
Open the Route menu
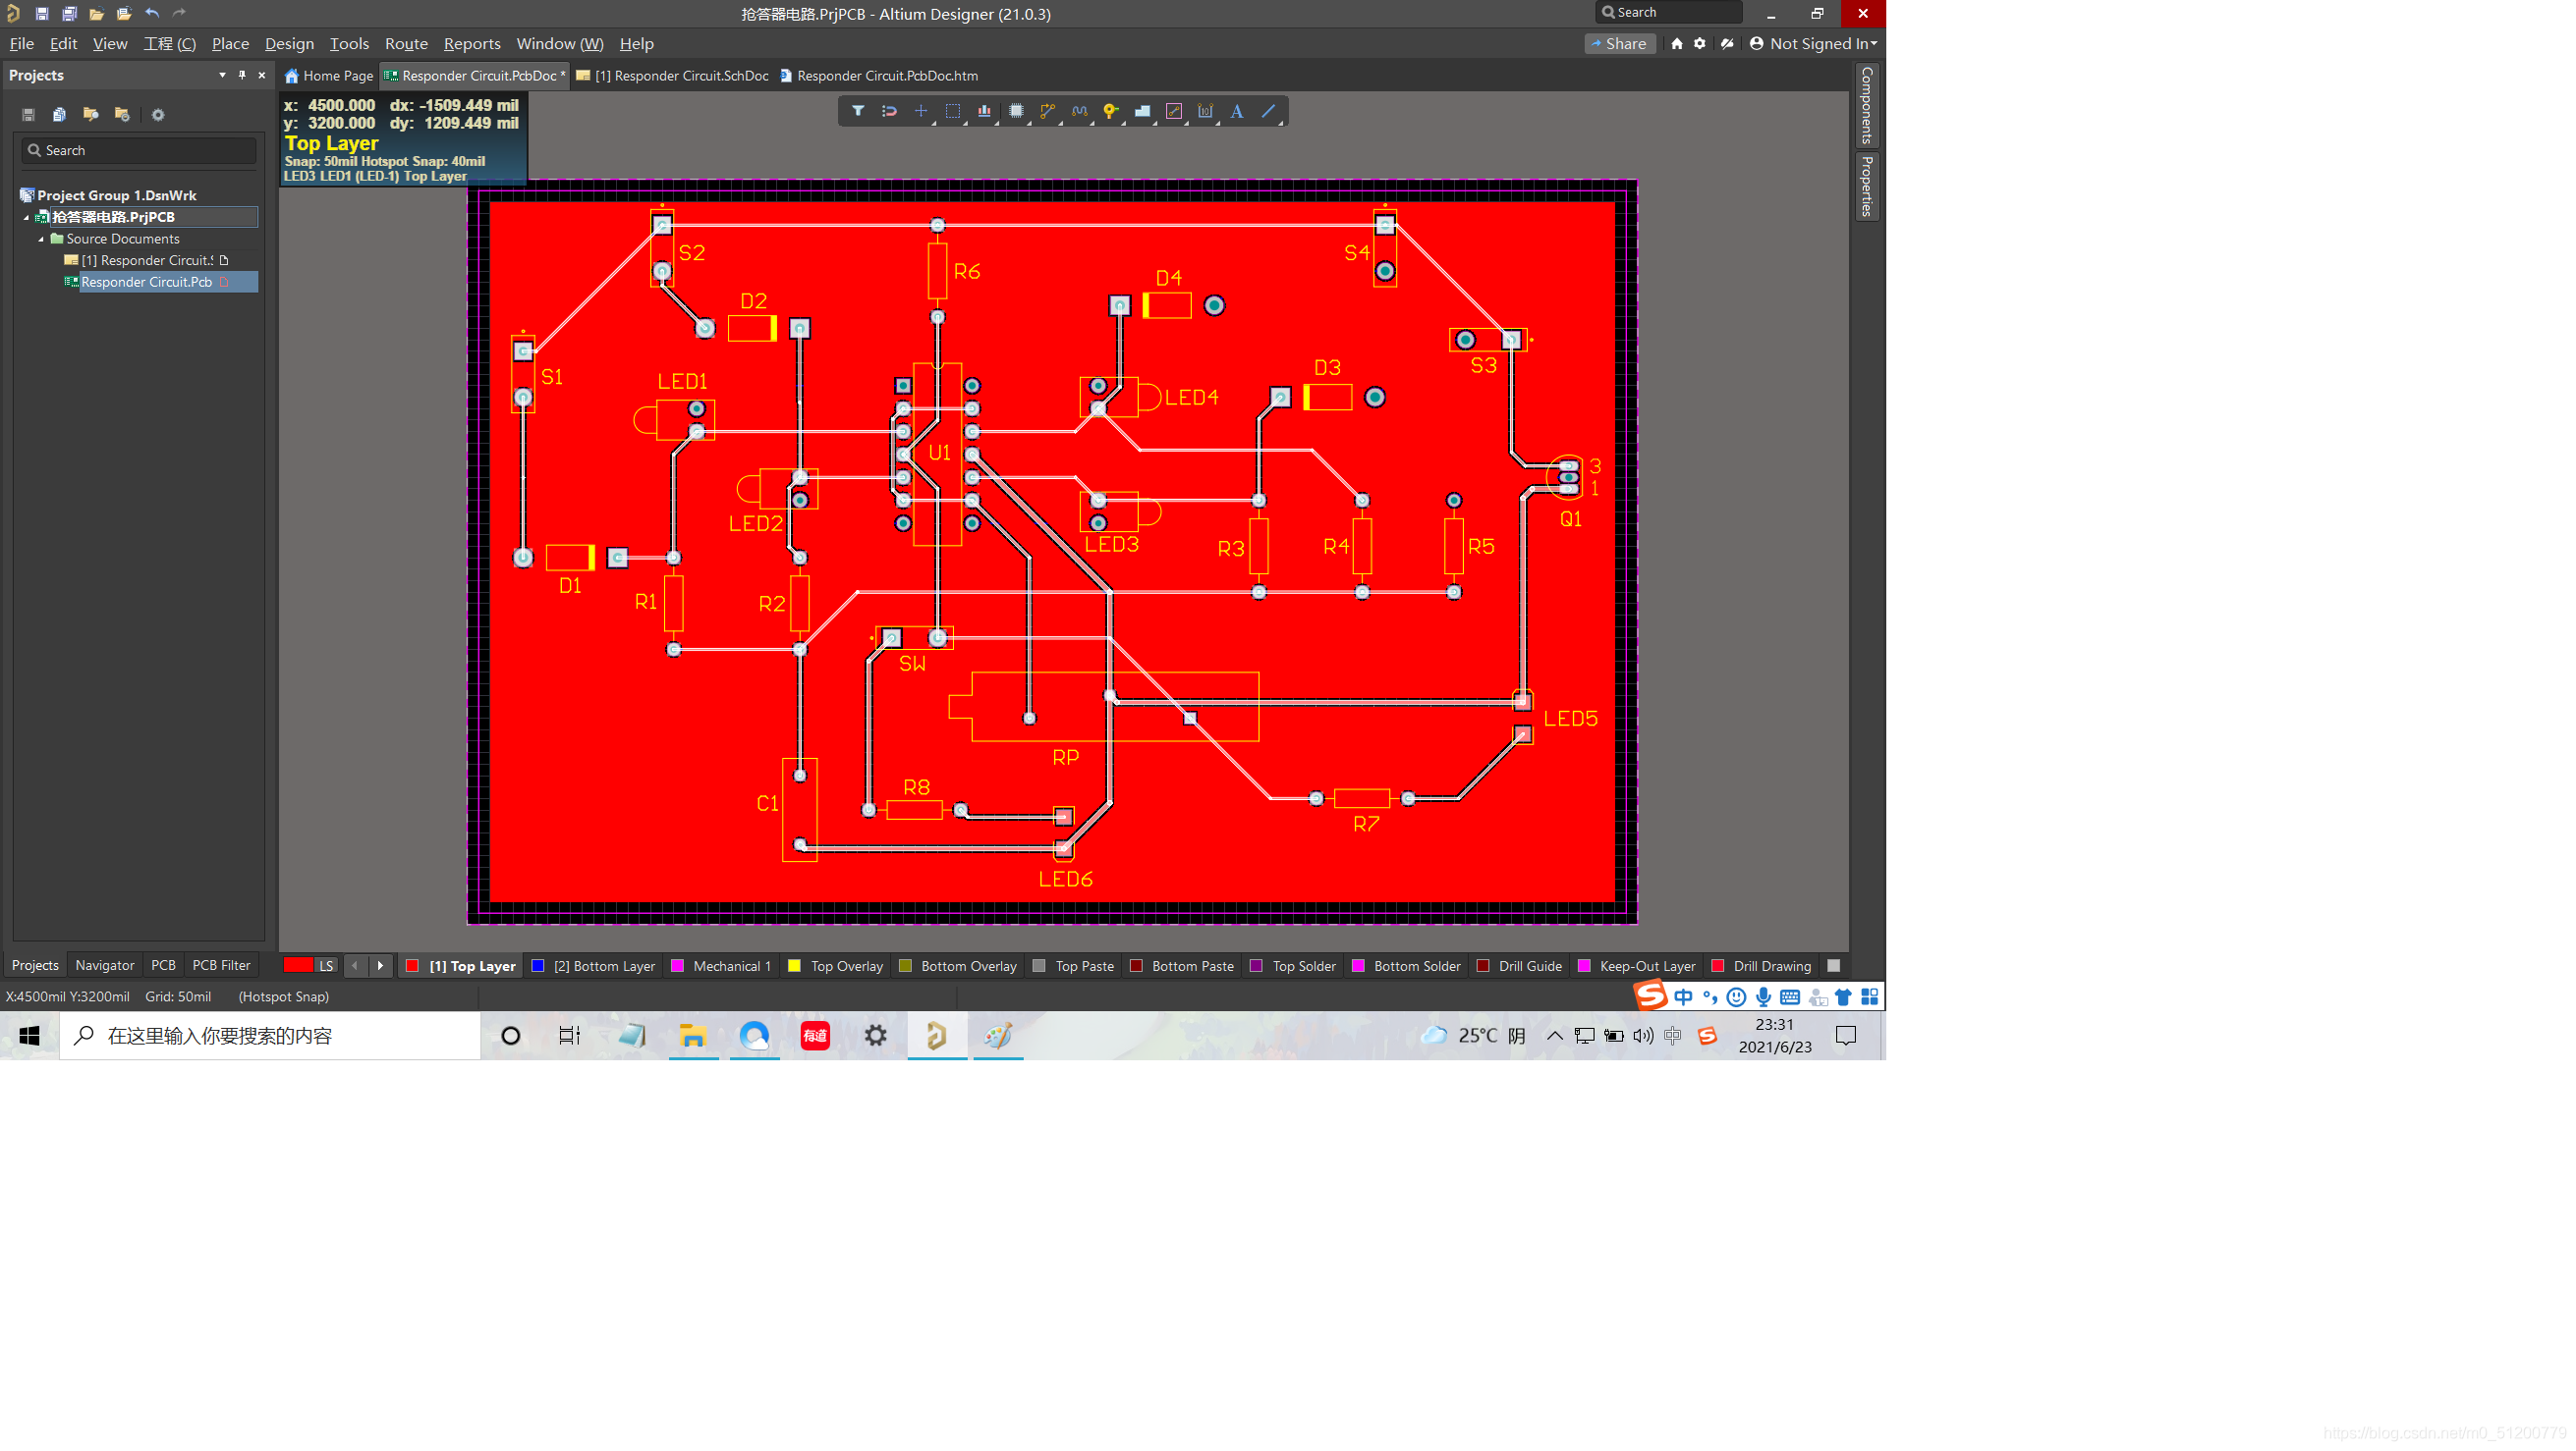pyautogui.click(x=405, y=44)
